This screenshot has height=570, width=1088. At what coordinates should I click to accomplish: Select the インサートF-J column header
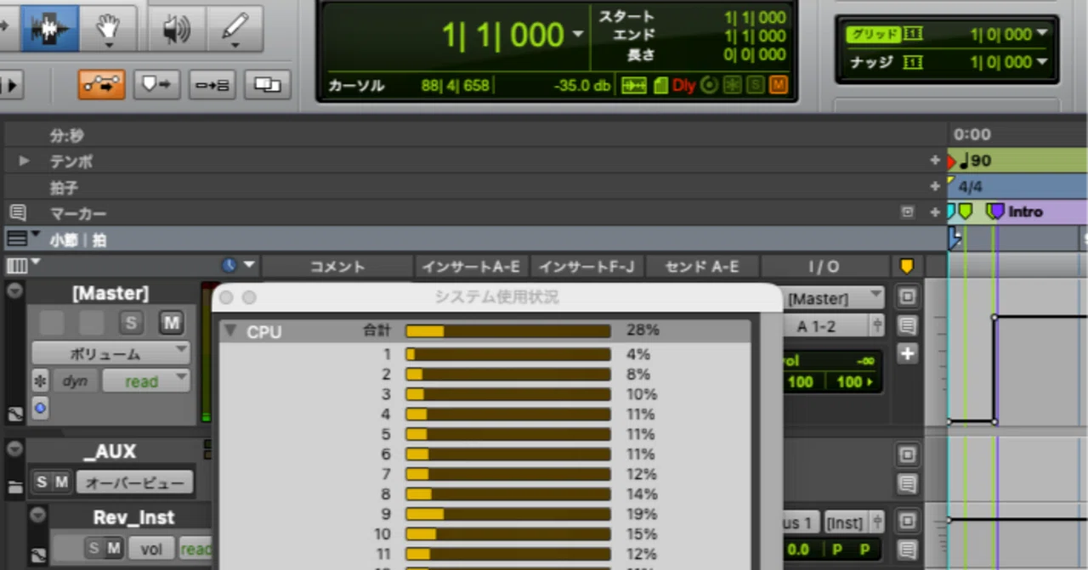coord(586,266)
